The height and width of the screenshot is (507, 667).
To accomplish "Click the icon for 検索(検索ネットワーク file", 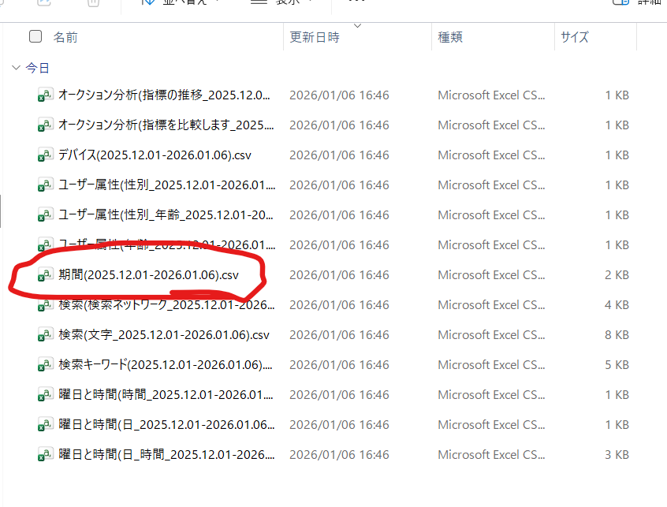I will pyautogui.click(x=45, y=305).
